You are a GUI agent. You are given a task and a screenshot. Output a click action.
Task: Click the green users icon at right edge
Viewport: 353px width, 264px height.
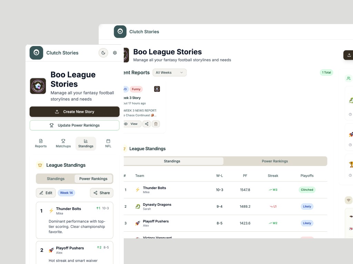click(349, 78)
